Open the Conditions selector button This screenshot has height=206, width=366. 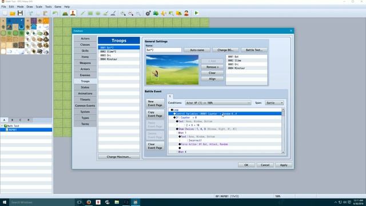(218, 103)
